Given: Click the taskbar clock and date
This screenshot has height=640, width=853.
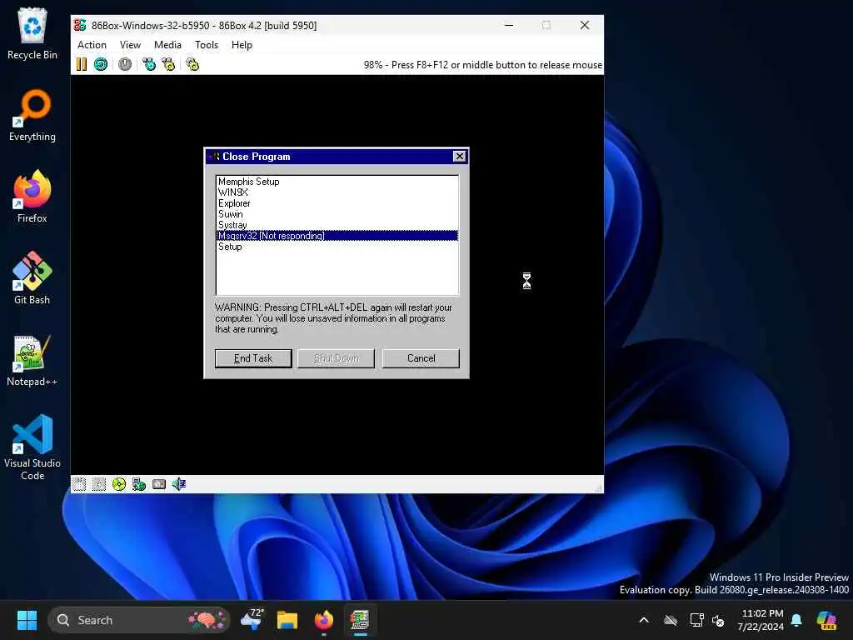Looking at the screenshot, I should (761, 620).
